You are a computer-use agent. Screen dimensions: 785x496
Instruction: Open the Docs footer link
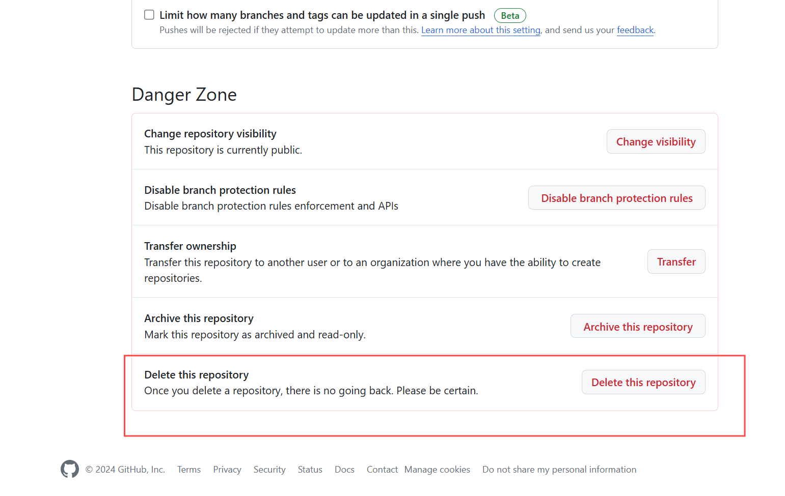344,470
